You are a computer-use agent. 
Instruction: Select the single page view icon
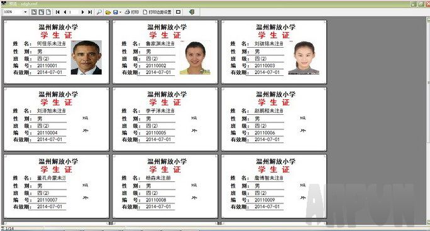click(x=48, y=12)
